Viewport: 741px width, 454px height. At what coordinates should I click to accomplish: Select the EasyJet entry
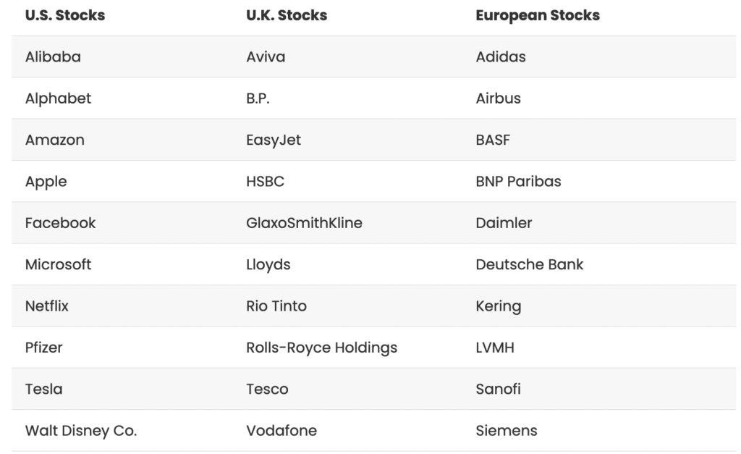274,140
